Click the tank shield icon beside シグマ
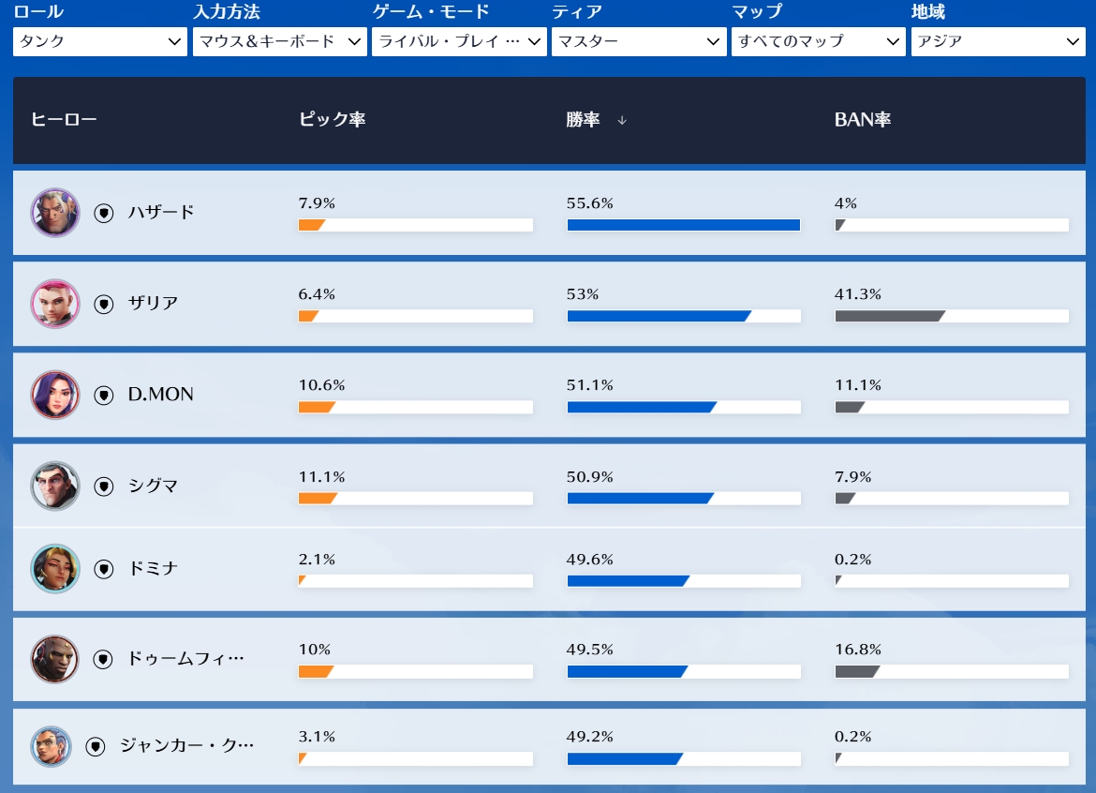This screenshot has height=793, width=1096. click(104, 486)
